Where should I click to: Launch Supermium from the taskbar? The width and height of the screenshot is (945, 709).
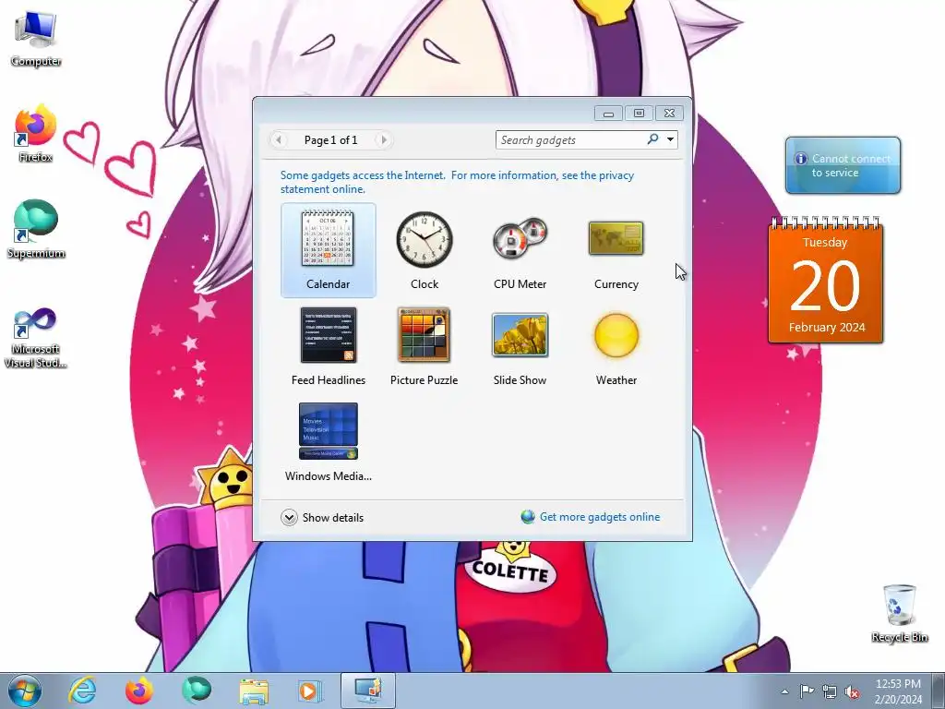coord(197,691)
